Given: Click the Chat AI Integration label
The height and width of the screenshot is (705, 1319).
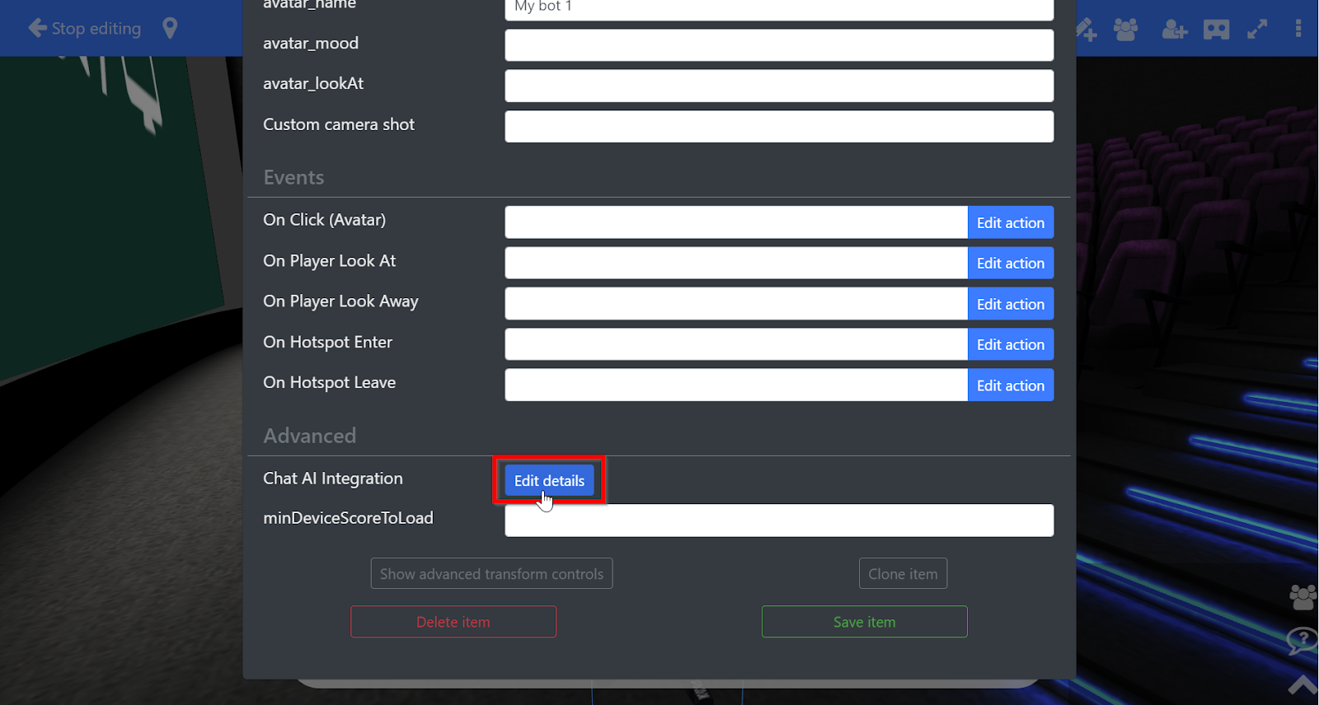Looking at the screenshot, I should (x=333, y=479).
